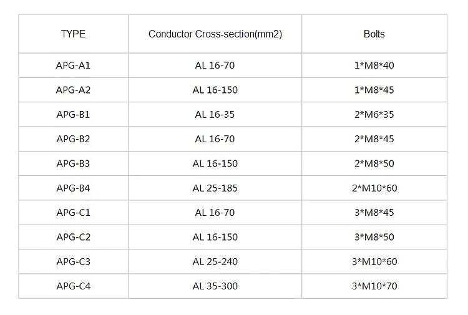
Task: Click the 2*M10*60 bolts cell
Action: pos(374,188)
